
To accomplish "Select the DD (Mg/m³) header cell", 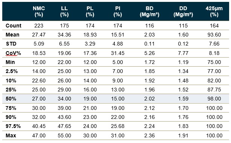I will [x=183, y=11].
